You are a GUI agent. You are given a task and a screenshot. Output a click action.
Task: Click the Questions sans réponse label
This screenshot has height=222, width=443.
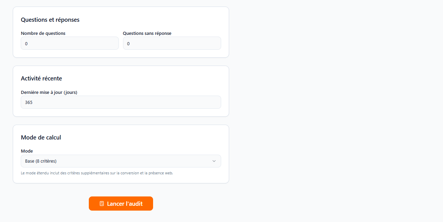click(147, 33)
